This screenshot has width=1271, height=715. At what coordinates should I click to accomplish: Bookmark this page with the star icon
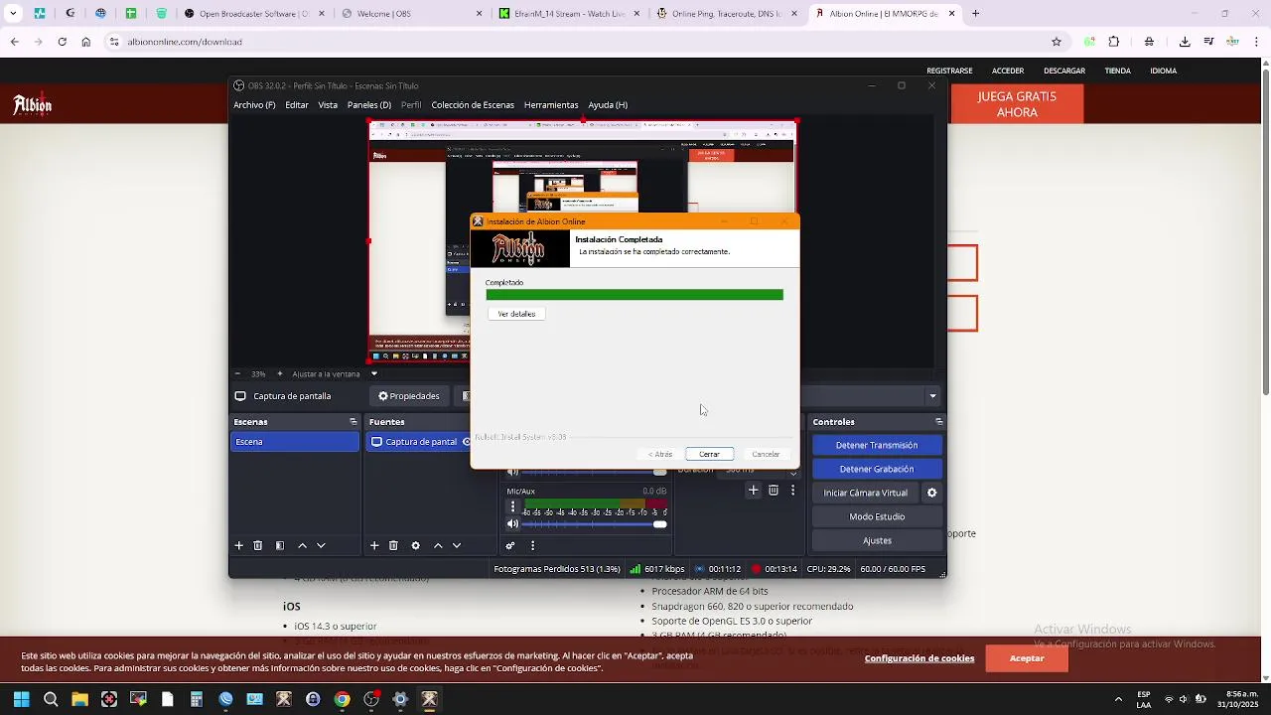1057,42
